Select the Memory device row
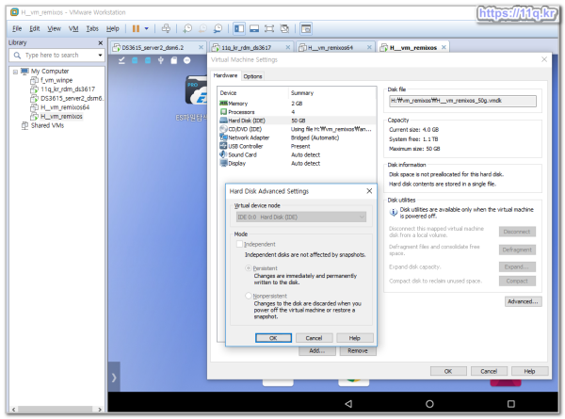The width and height of the screenshot is (565, 419). (297, 104)
